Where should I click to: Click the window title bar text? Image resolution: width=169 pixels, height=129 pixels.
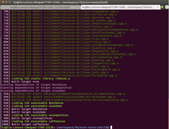coord(60,2)
